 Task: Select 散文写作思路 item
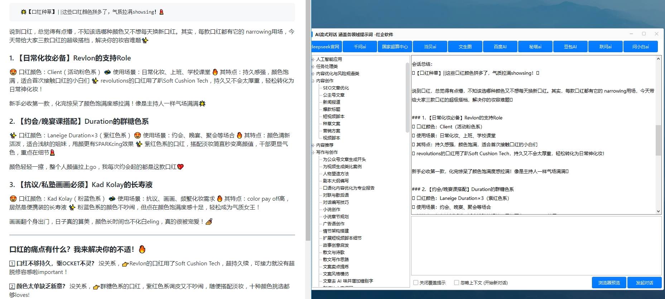tap(336, 260)
